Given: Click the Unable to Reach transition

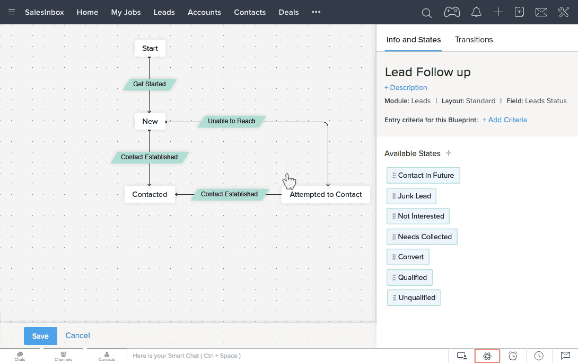Looking at the screenshot, I should point(231,121).
